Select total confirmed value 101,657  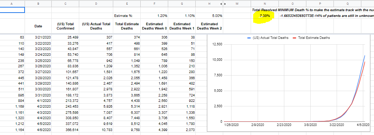[x=65, y=72]
